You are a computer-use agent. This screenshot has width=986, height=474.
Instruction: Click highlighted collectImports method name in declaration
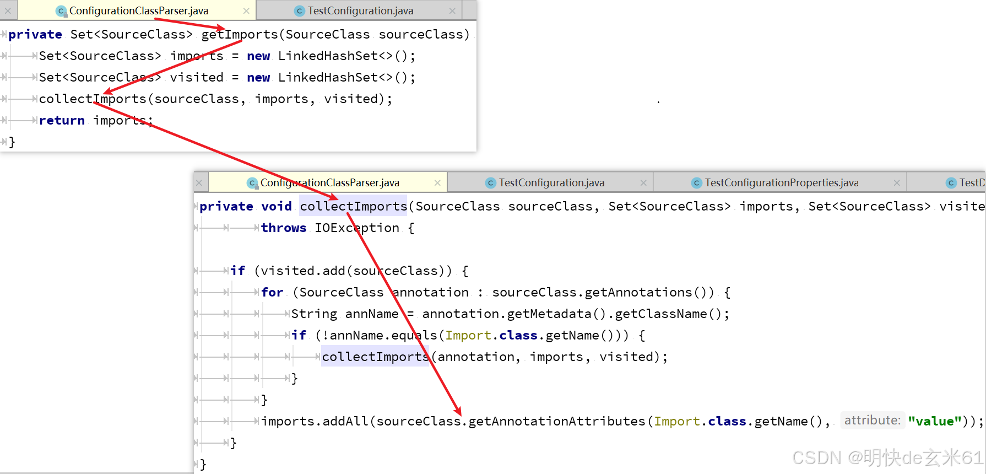353,206
